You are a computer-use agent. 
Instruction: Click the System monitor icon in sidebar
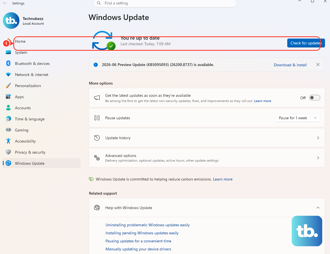point(8,52)
